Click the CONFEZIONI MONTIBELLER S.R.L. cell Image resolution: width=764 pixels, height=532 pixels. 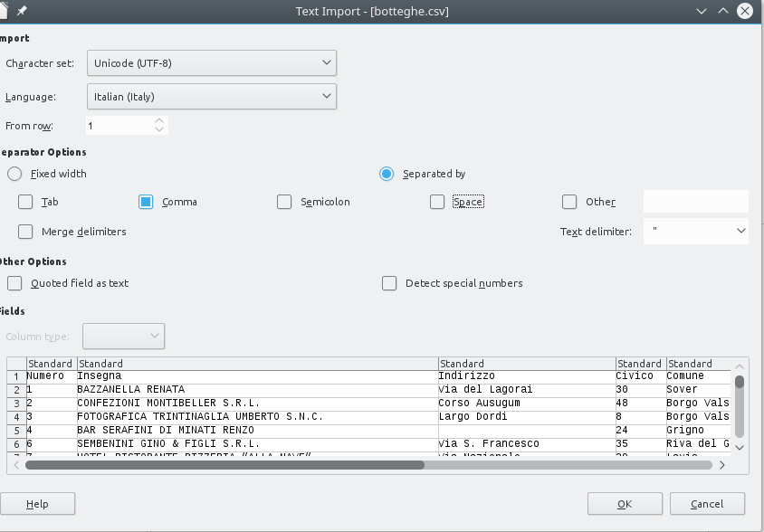tap(258, 404)
